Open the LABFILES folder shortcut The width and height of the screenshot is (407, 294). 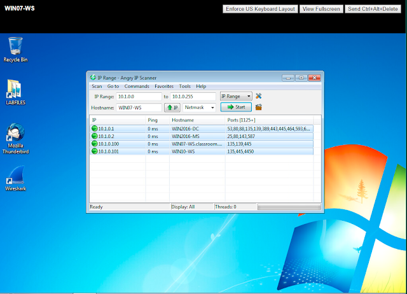click(15, 92)
